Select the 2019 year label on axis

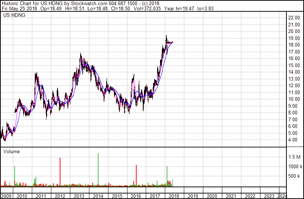[x=193, y=196]
